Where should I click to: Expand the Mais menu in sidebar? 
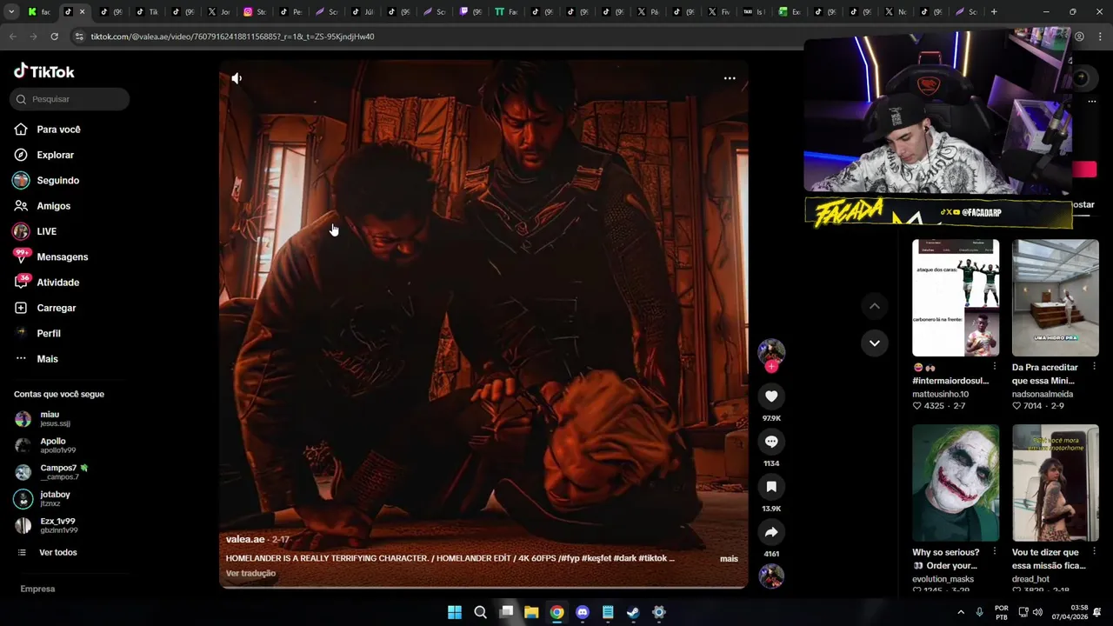coord(48,359)
